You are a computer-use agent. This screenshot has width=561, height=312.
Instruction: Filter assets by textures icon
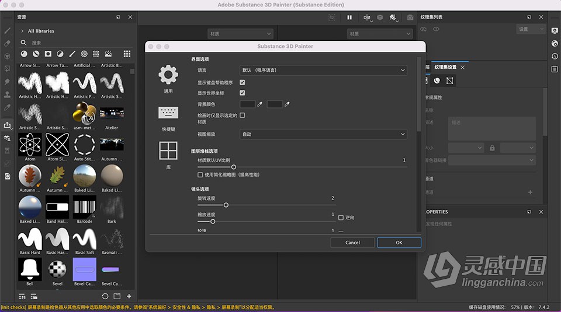(96, 54)
